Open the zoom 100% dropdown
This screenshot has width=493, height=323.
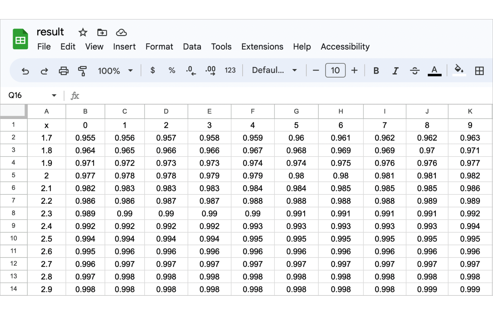(x=115, y=71)
